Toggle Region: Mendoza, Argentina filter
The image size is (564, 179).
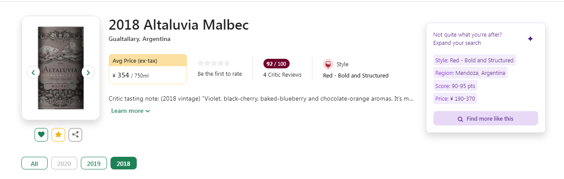[x=470, y=73]
